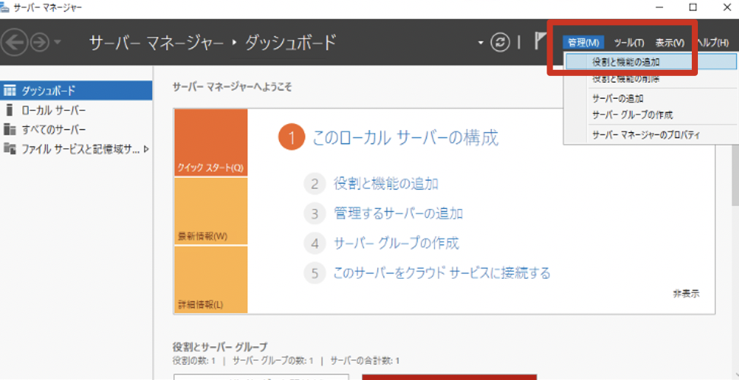Click 役割と機能の追加 welcome link

[386, 184]
